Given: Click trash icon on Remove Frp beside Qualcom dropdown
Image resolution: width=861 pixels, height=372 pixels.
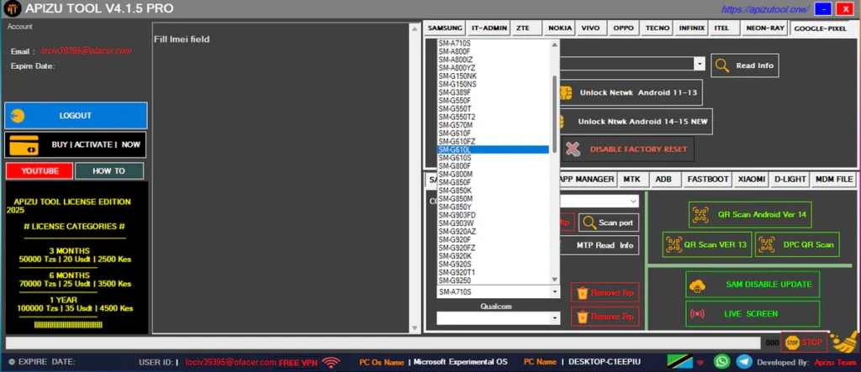Looking at the screenshot, I should point(582,317).
